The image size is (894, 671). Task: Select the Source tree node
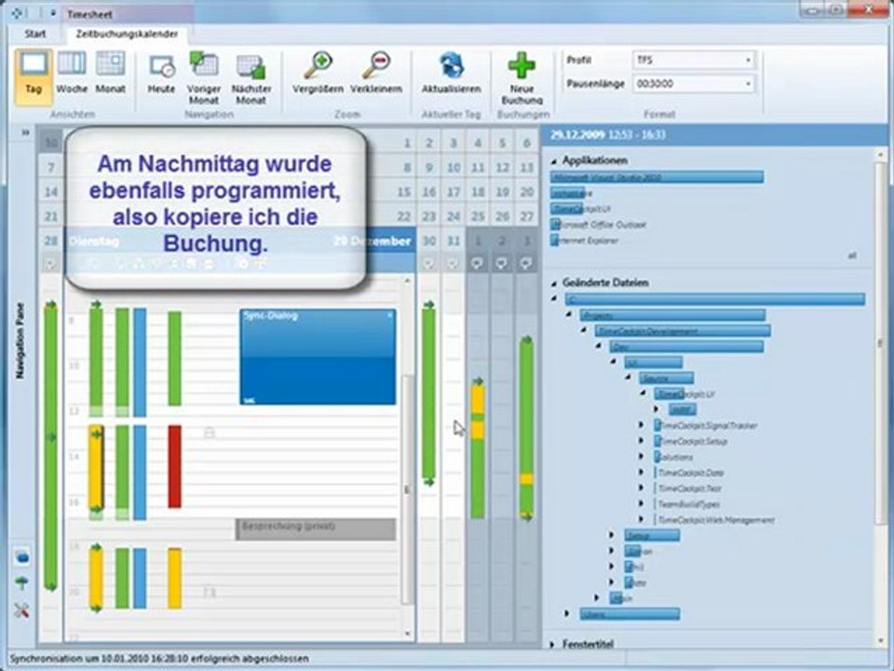coord(666,378)
